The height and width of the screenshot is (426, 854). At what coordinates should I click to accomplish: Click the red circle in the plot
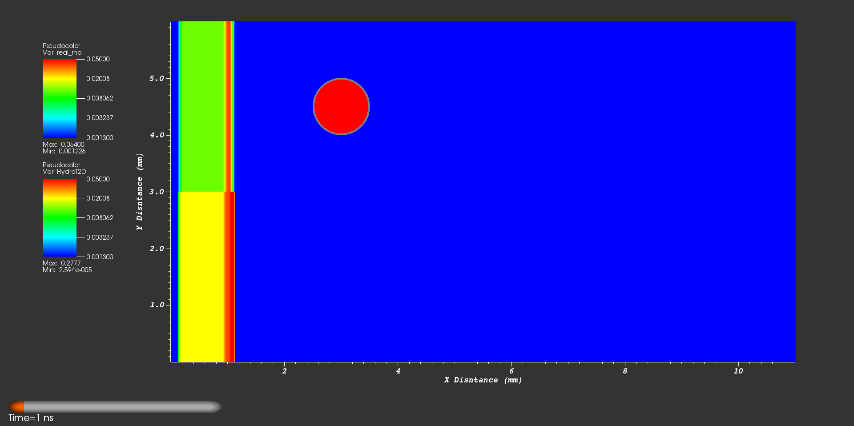pyautogui.click(x=341, y=106)
